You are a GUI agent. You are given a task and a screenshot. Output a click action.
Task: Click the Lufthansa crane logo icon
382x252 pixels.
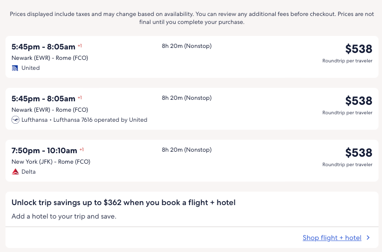click(x=15, y=120)
